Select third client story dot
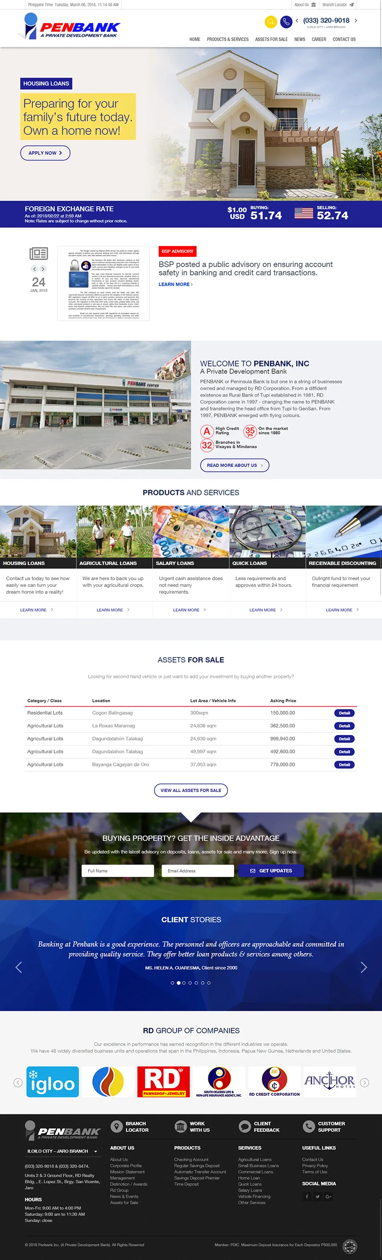Viewport: 382px width, 1260px height. pyautogui.click(x=184, y=982)
